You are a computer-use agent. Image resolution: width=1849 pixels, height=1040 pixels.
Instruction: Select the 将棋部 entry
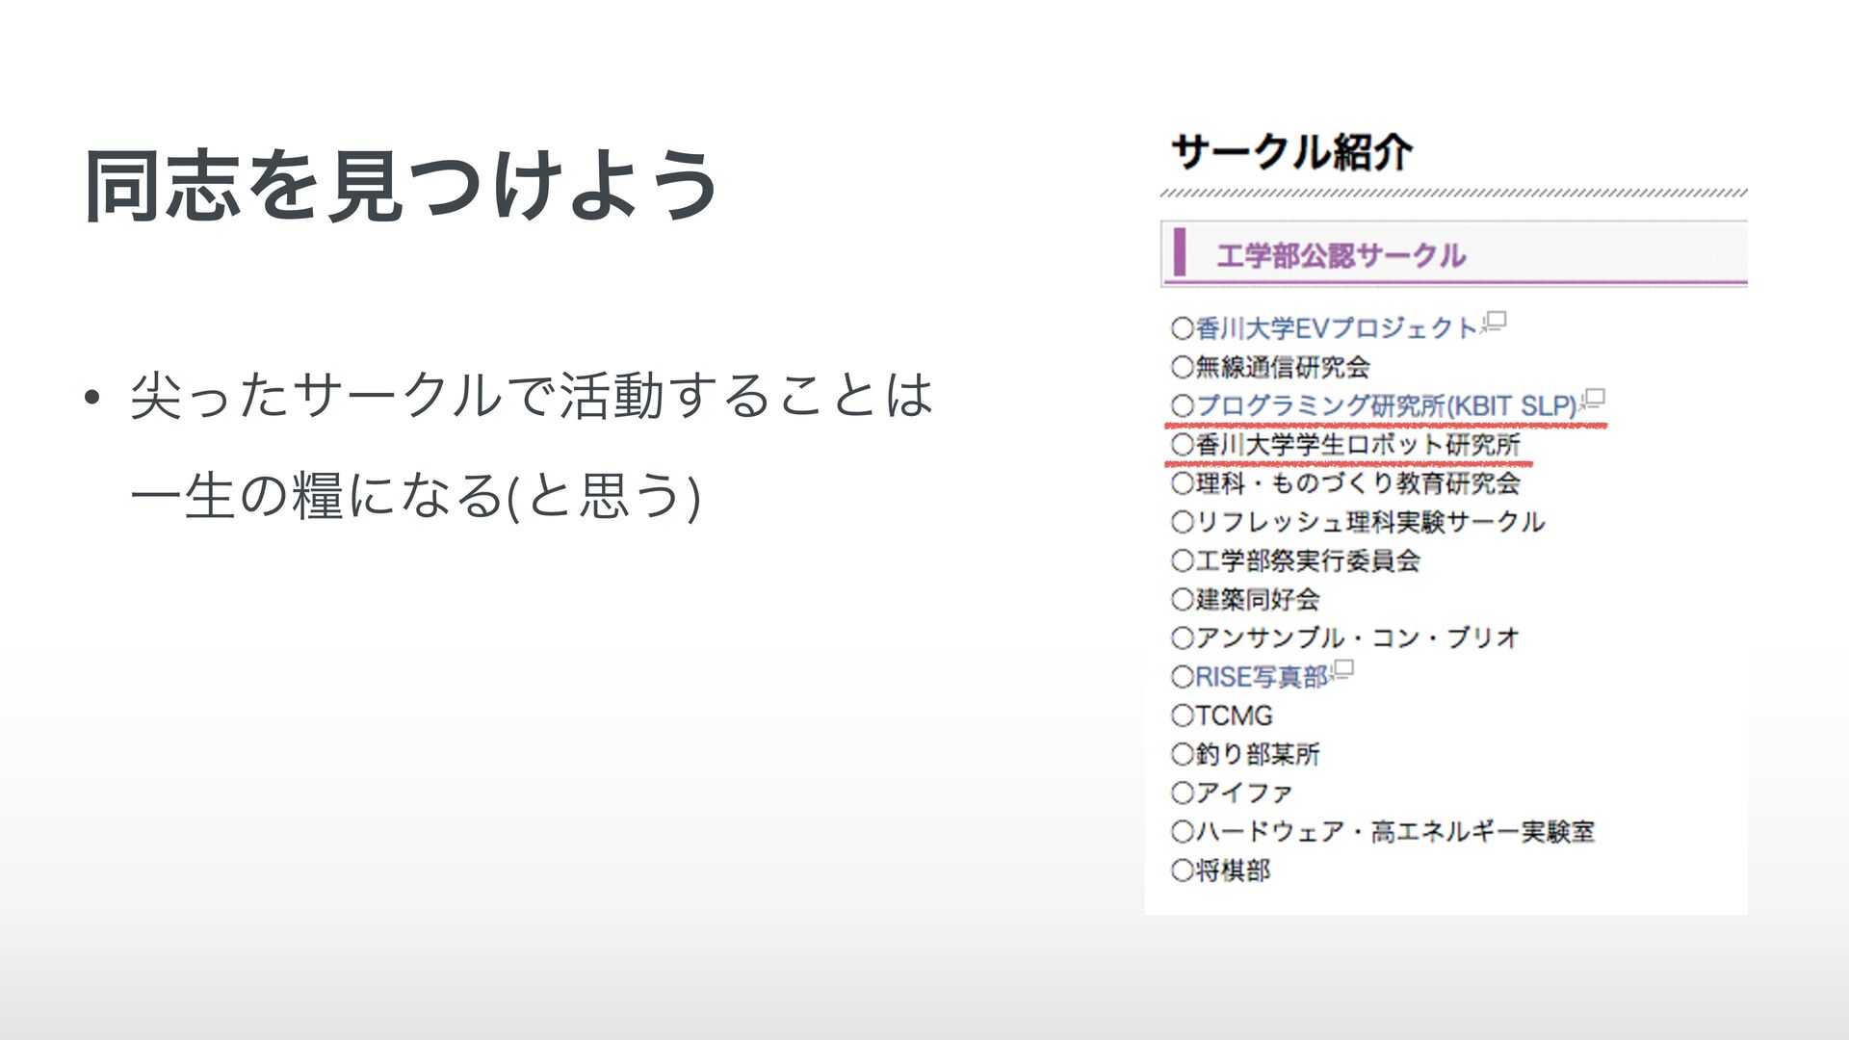point(1232,871)
